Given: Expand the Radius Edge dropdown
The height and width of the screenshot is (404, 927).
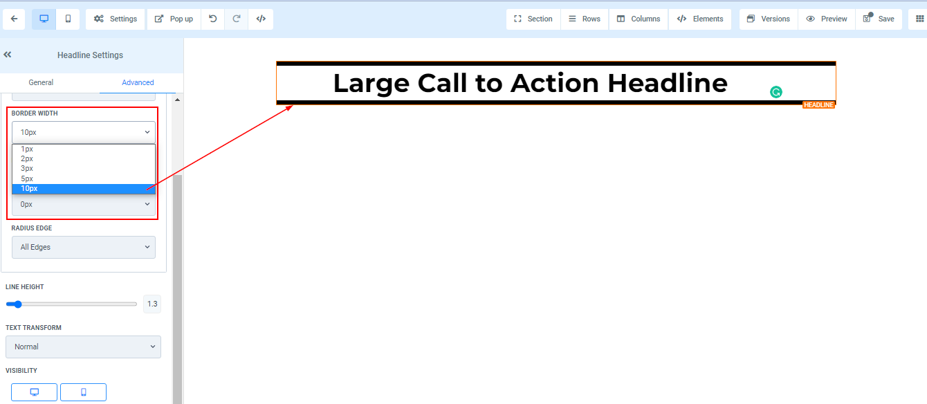Looking at the screenshot, I should (x=83, y=247).
